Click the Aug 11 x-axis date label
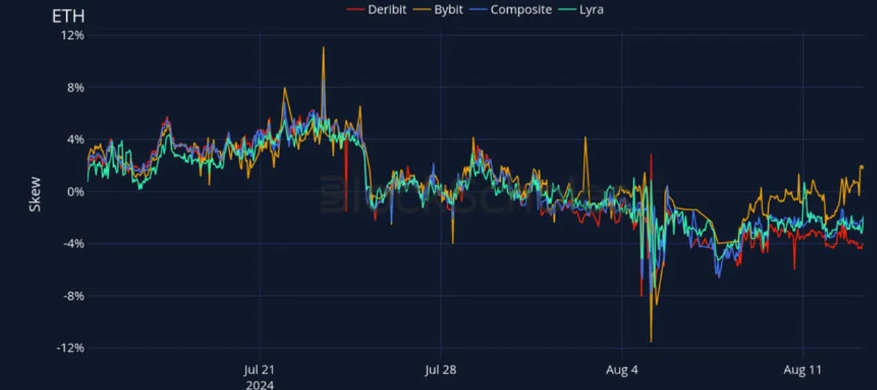The height and width of the screenshot is (390, 877). click(x=804, y=371)
